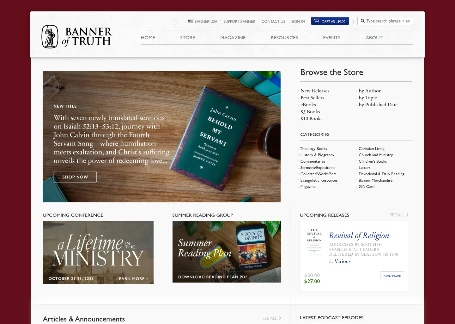The width and height of the screenshot is (455, 324).
Task: Browse New Releases
Action: pos(315,91)
